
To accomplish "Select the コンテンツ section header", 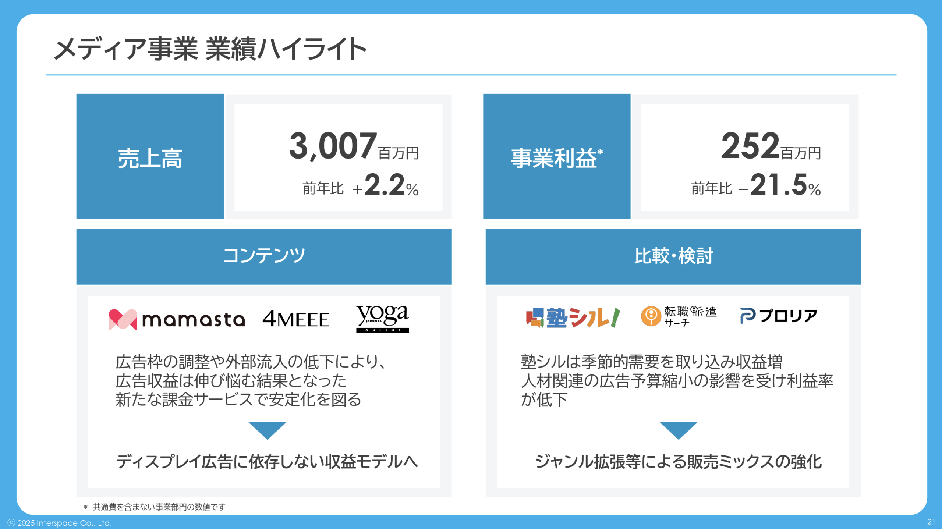I will [x=264, y=256].
